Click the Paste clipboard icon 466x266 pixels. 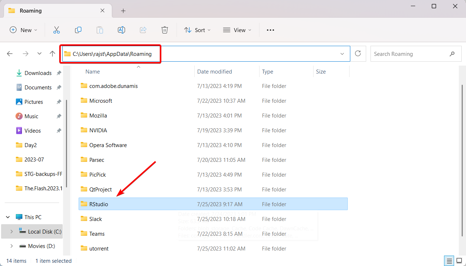click(100, 30)
